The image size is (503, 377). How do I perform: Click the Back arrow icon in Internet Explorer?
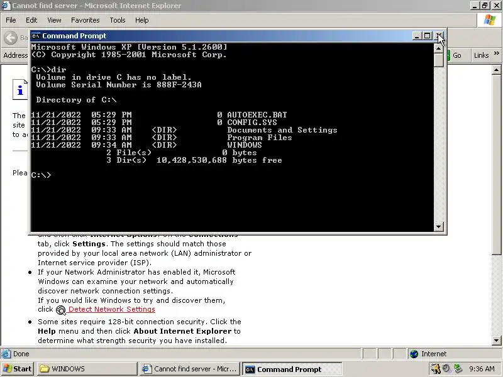coord(11,38)
